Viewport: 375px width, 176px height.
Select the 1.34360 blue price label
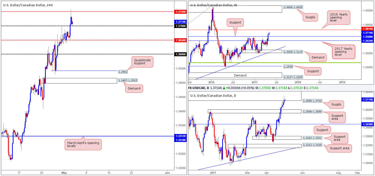367,124
